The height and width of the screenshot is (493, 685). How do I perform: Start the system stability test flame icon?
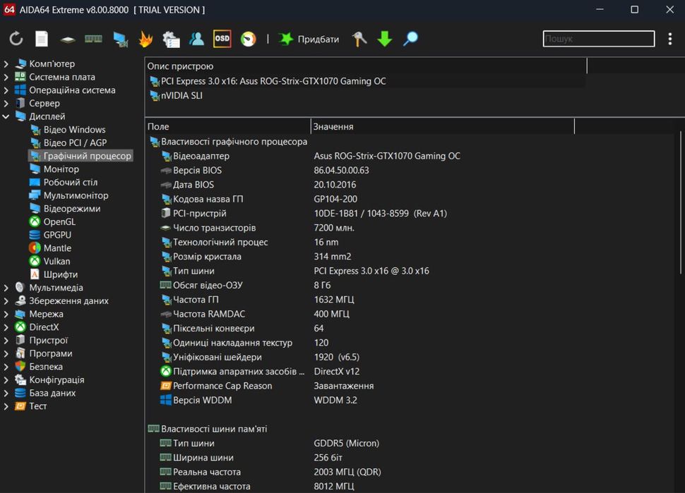pyautogui.click(x=145, y=39)
